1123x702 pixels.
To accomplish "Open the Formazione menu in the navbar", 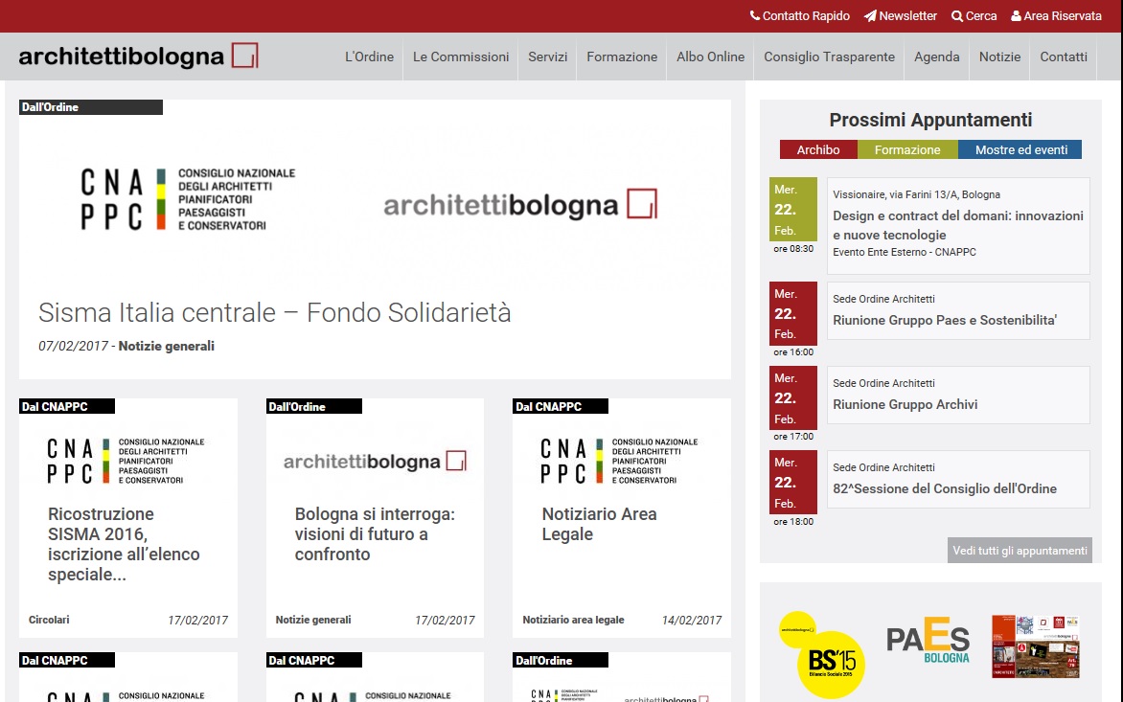I will pos(622,57).
